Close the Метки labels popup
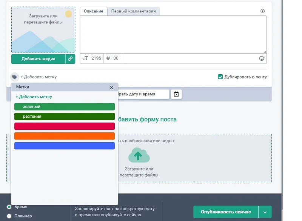The height and width of the screenshot is (221, 302). [x=111, y=87]
